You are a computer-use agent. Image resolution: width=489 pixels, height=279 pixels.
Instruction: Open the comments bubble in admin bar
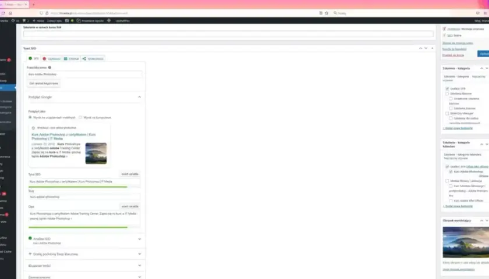(24, 21)
